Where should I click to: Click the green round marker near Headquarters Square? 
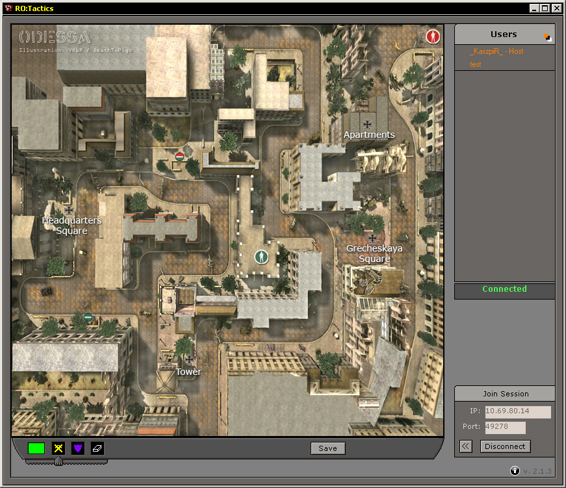(88, 318)
